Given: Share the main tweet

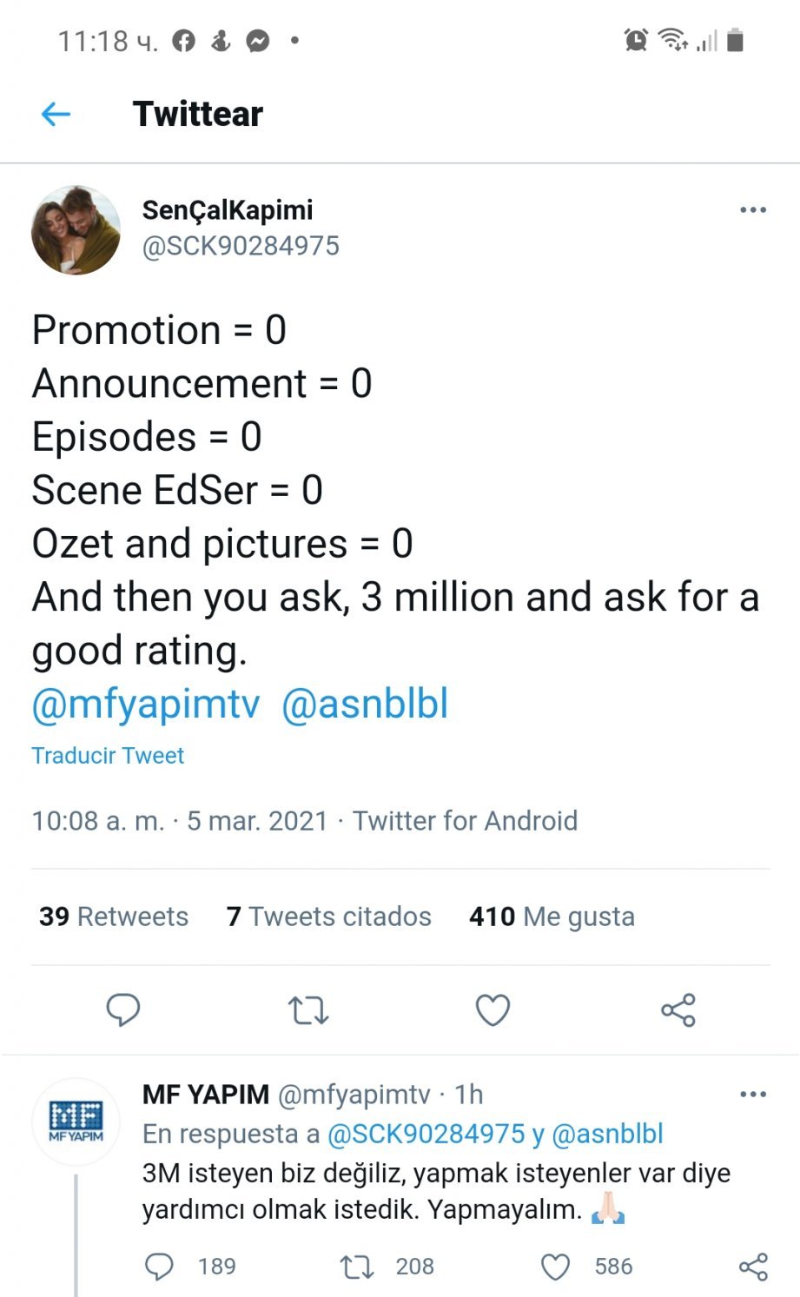Looking at the screenshot, I should [678, 1009].
